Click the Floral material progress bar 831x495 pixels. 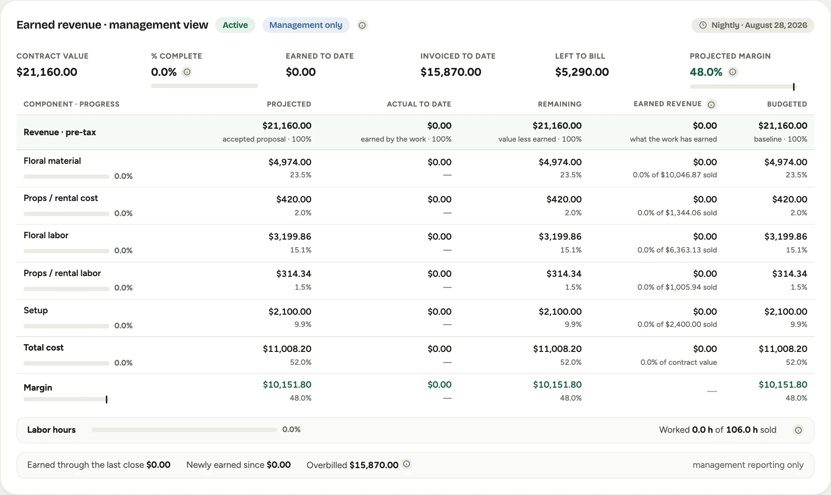coord(66,177)
